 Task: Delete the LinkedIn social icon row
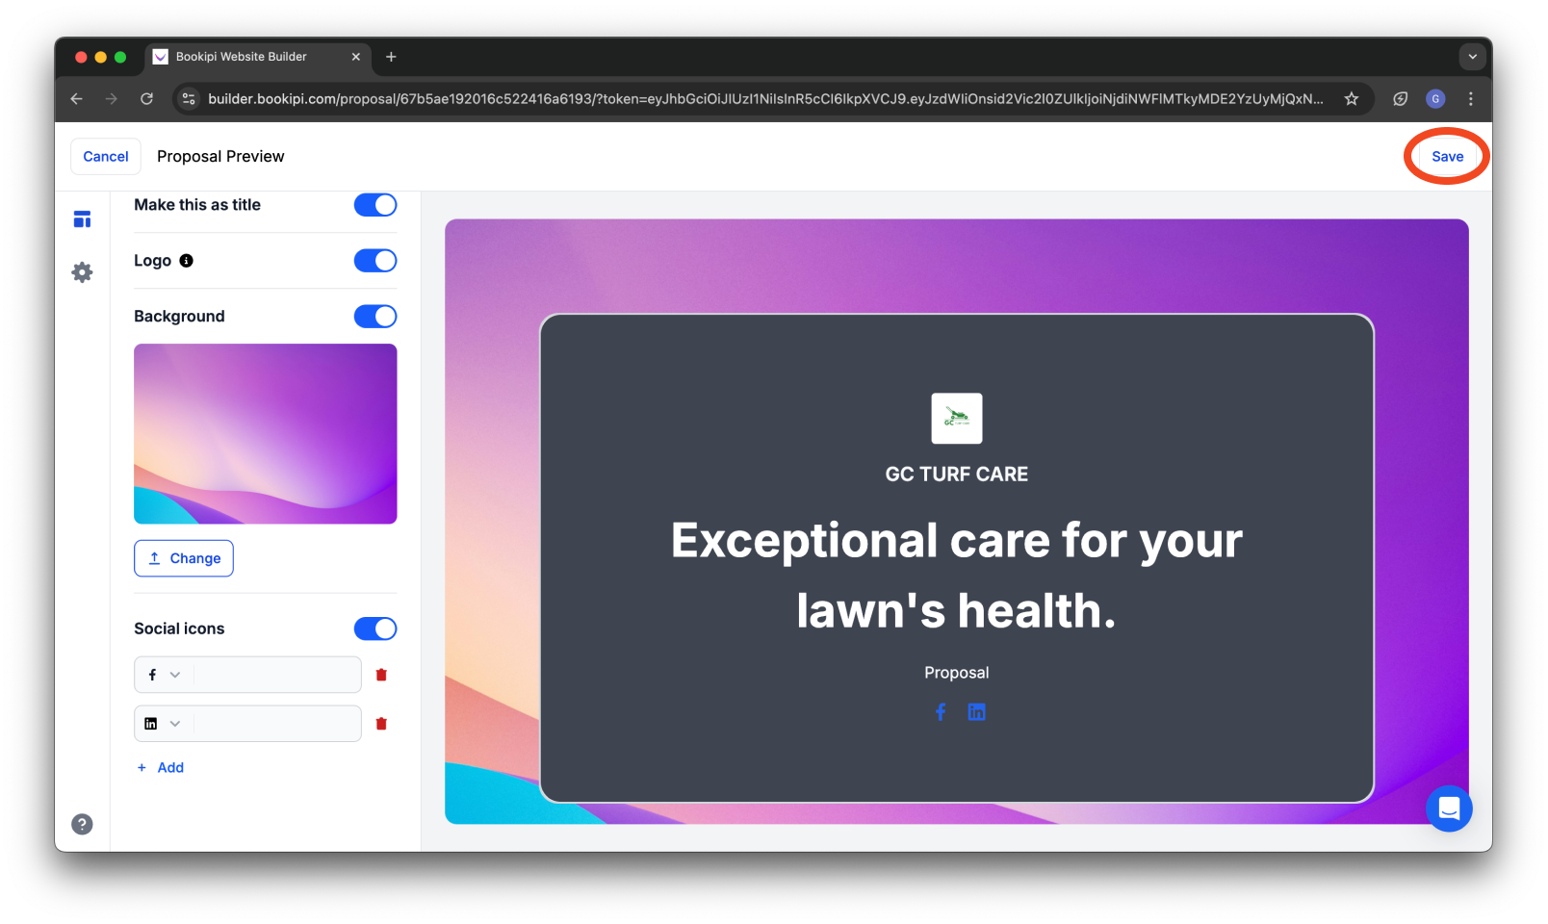(381, 724)
